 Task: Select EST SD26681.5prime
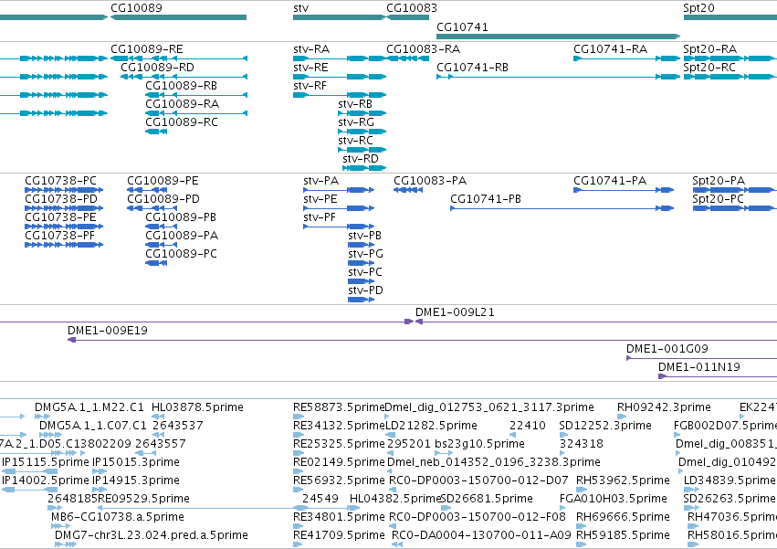tap(446, 508)
